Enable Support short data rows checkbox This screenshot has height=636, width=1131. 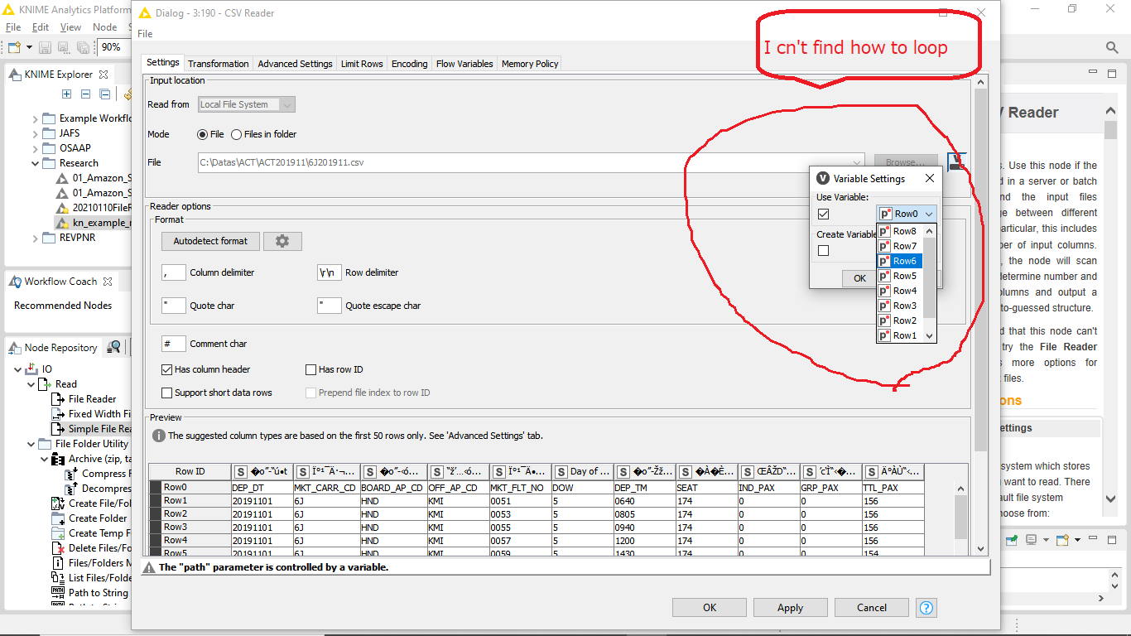click(167, 393)
